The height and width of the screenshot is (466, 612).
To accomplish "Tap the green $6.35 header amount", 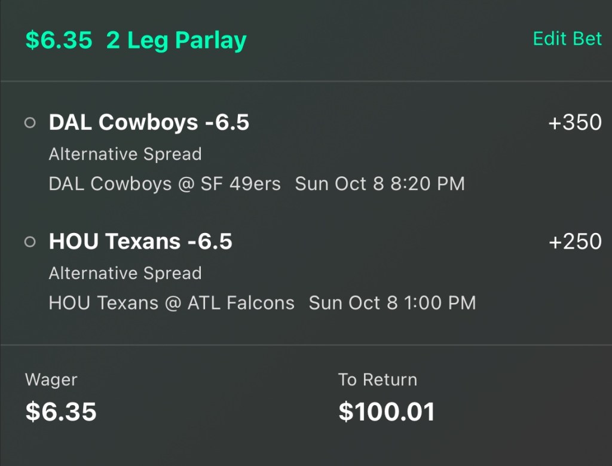I will coord(59,41).
